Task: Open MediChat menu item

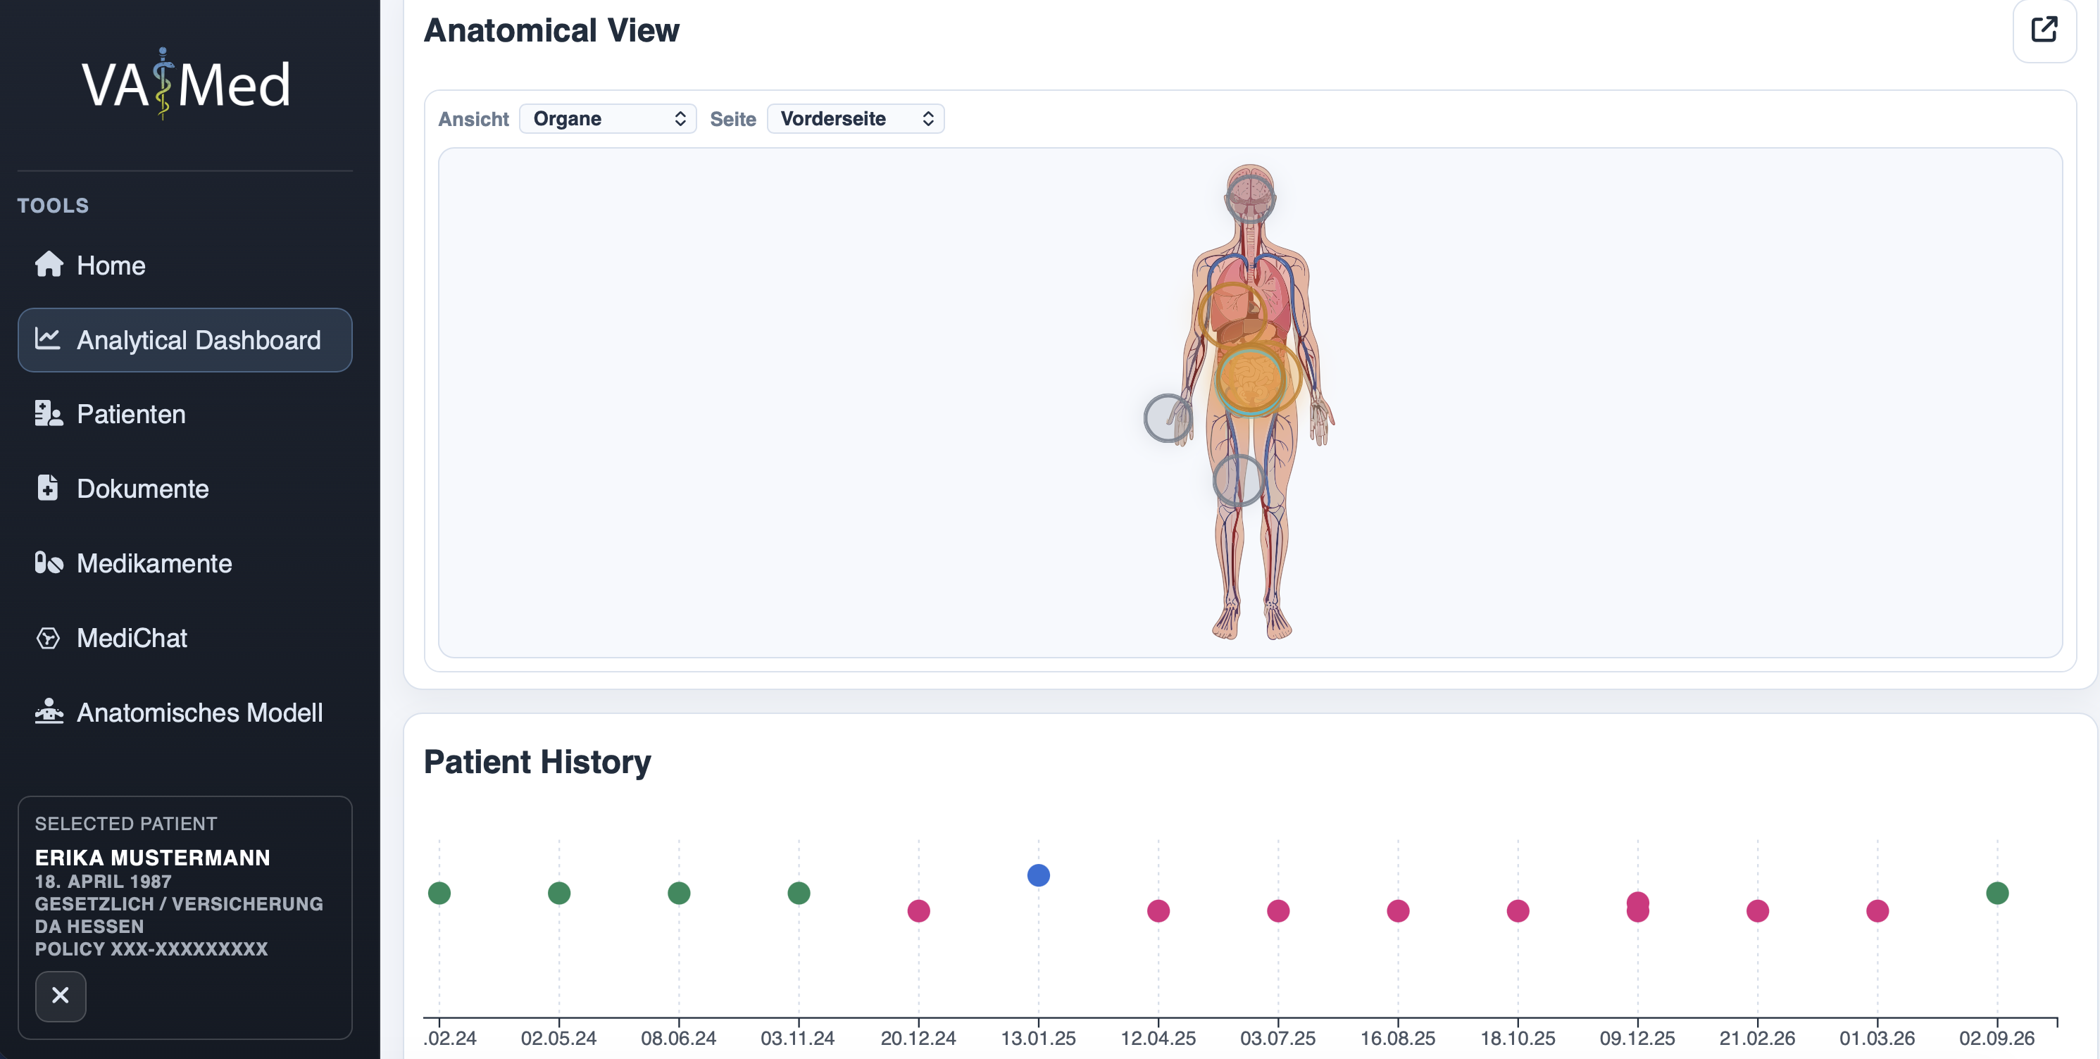Action: (x=185, y=637)
